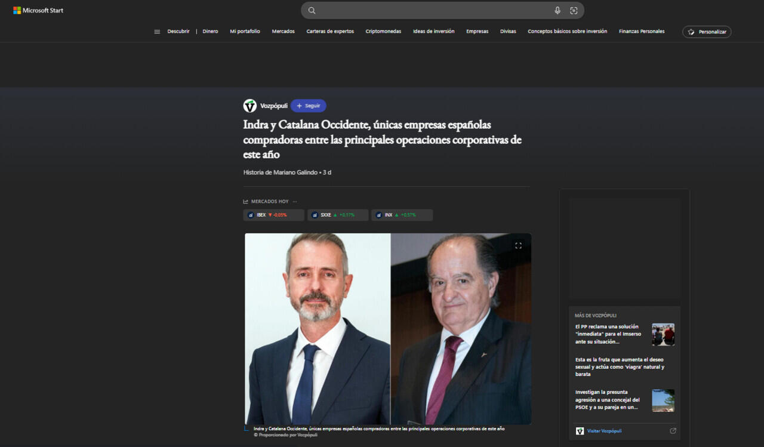Follow Vozpópuli with Seguir button
764x447 pixels.
click(x=308, y=106)
